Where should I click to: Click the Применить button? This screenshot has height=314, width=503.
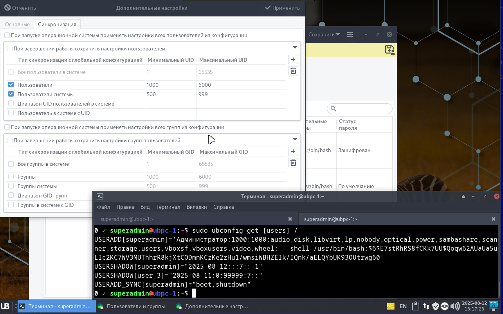coord(282,8)
